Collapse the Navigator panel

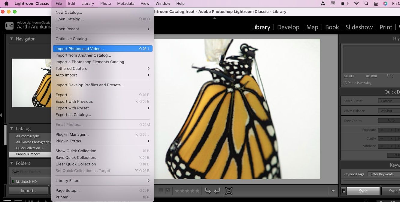click(x=11, y=39)
